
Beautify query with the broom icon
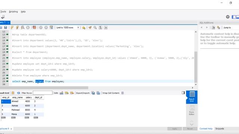point(90,28)
